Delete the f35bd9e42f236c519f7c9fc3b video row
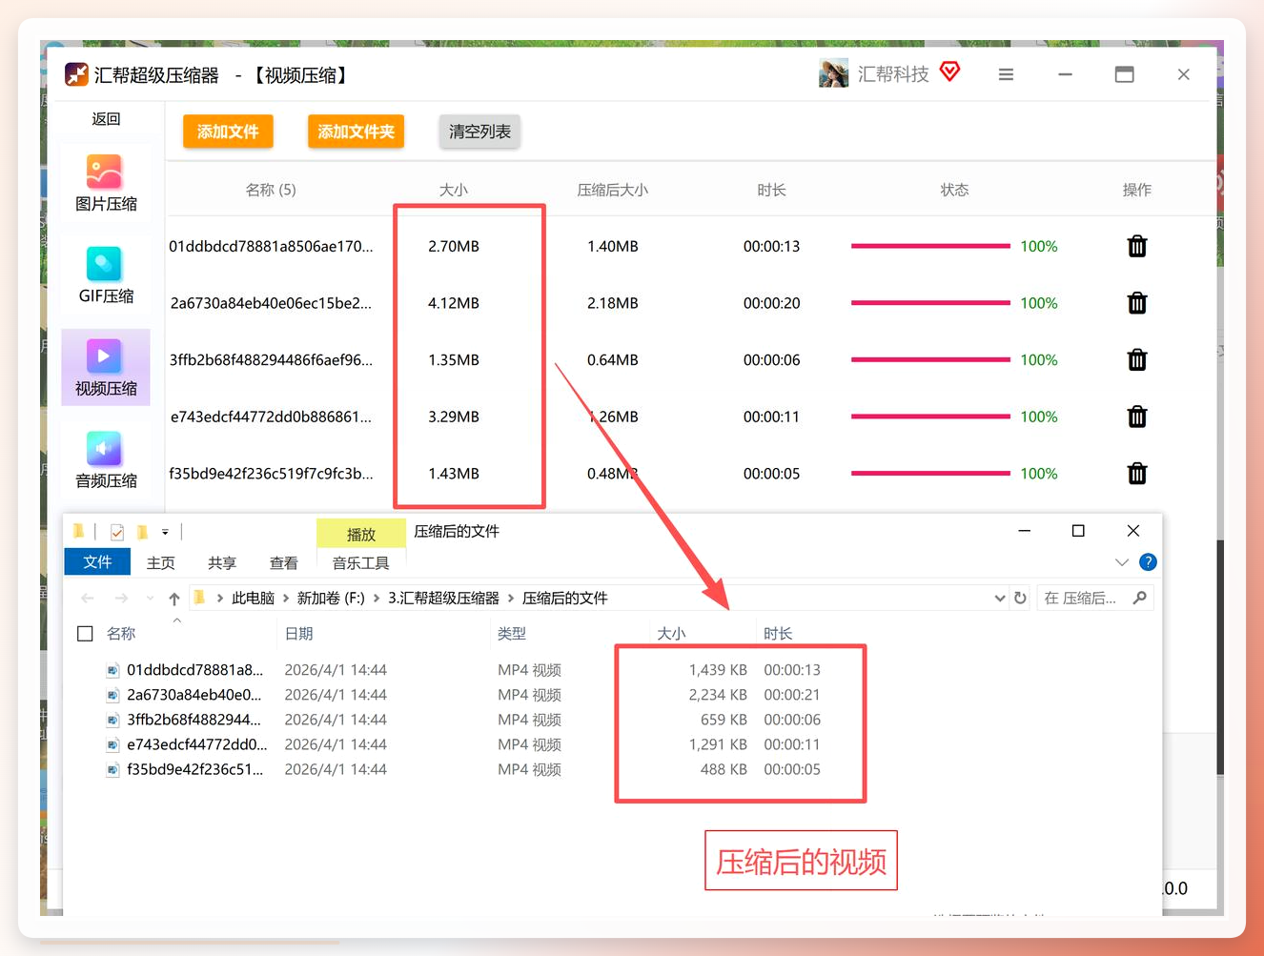This screenshot has width=1264, height=956. pos(1136,474)
